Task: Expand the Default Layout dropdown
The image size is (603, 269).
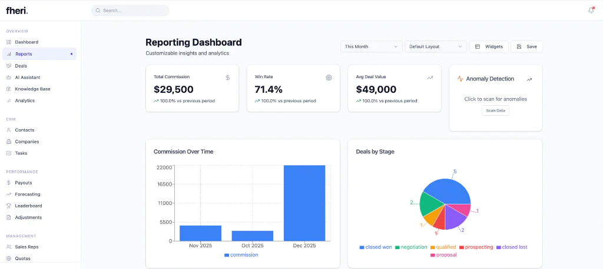Action: pyautogui.click(x=436, y=46)
